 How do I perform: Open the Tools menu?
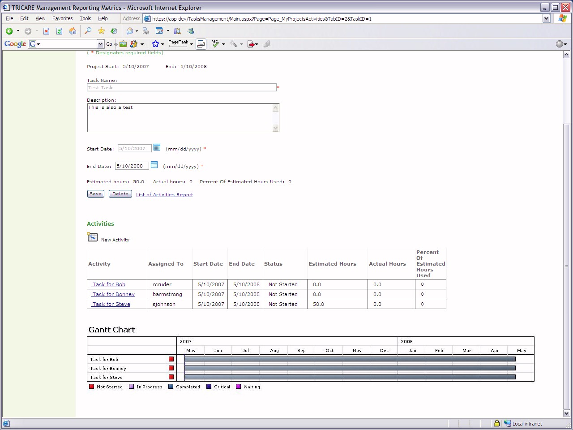[85, 18]
